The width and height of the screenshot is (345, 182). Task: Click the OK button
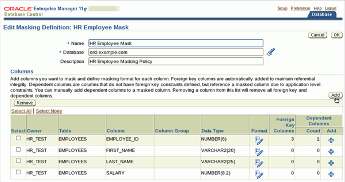click(337, 35)
